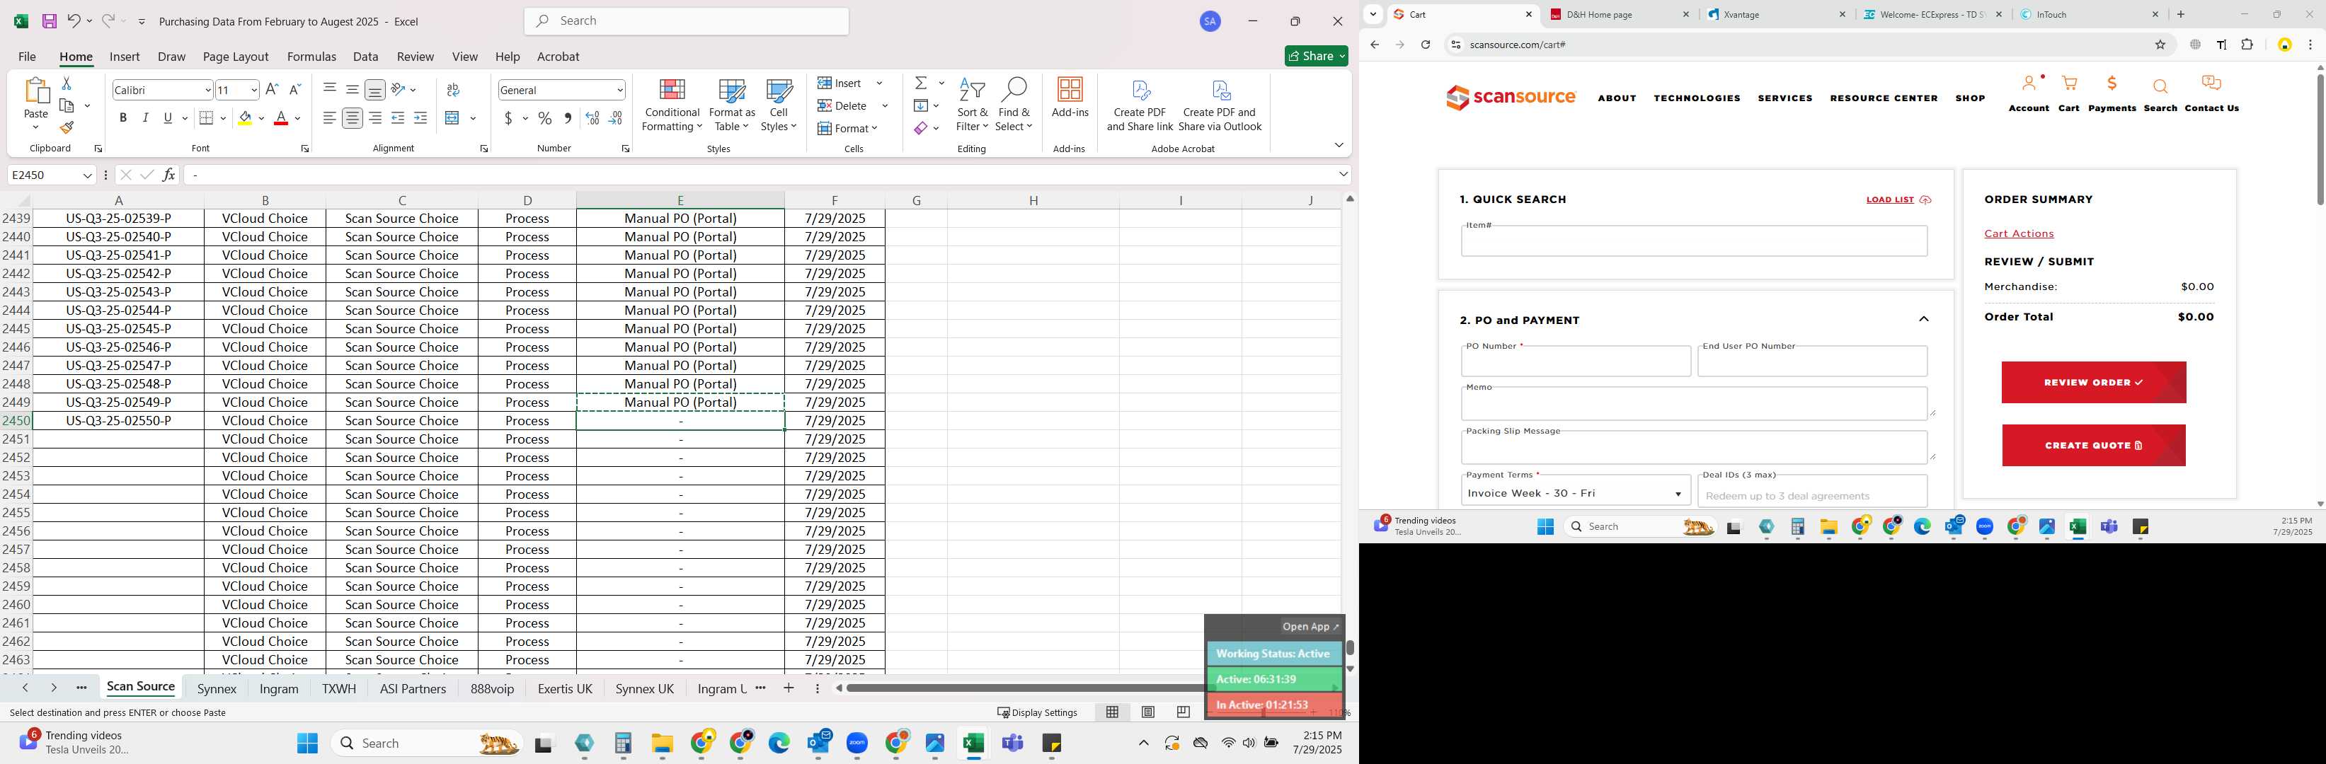
Task: Toggle Center alignment
Action: click(352, 118)
